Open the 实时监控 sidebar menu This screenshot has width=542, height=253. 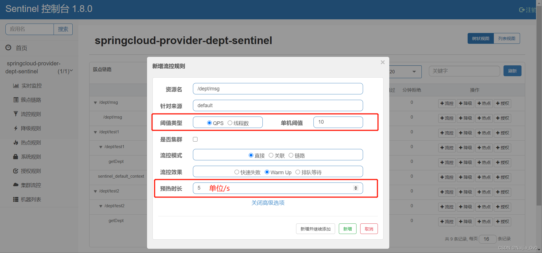click(x=31, y=86)
